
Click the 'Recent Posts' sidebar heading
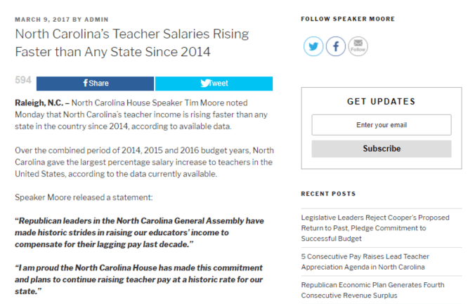[x=328, y=194]
